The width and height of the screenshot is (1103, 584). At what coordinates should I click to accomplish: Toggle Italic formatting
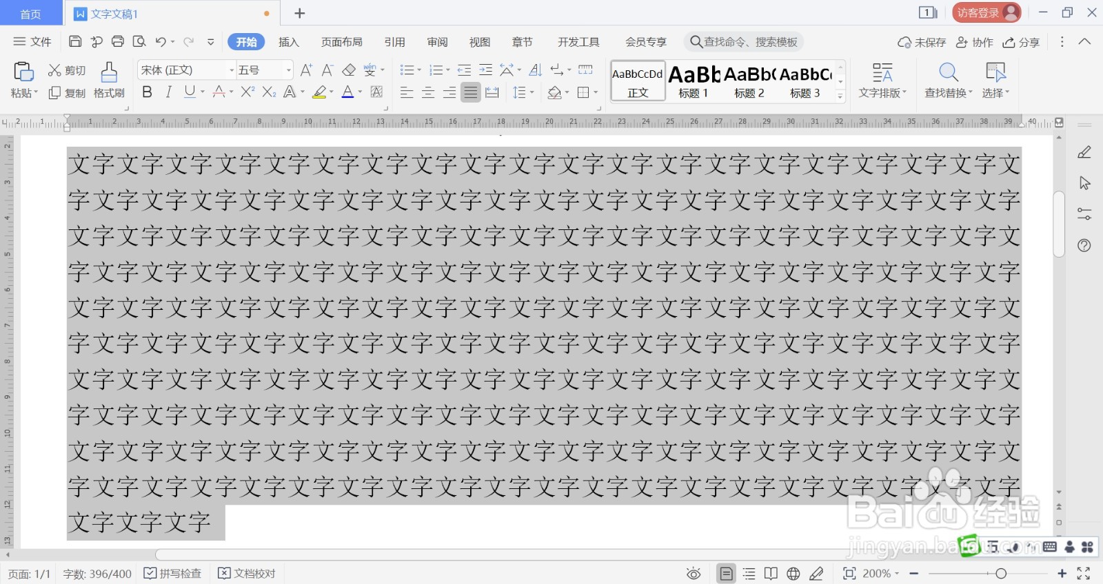tap(168, 92)
